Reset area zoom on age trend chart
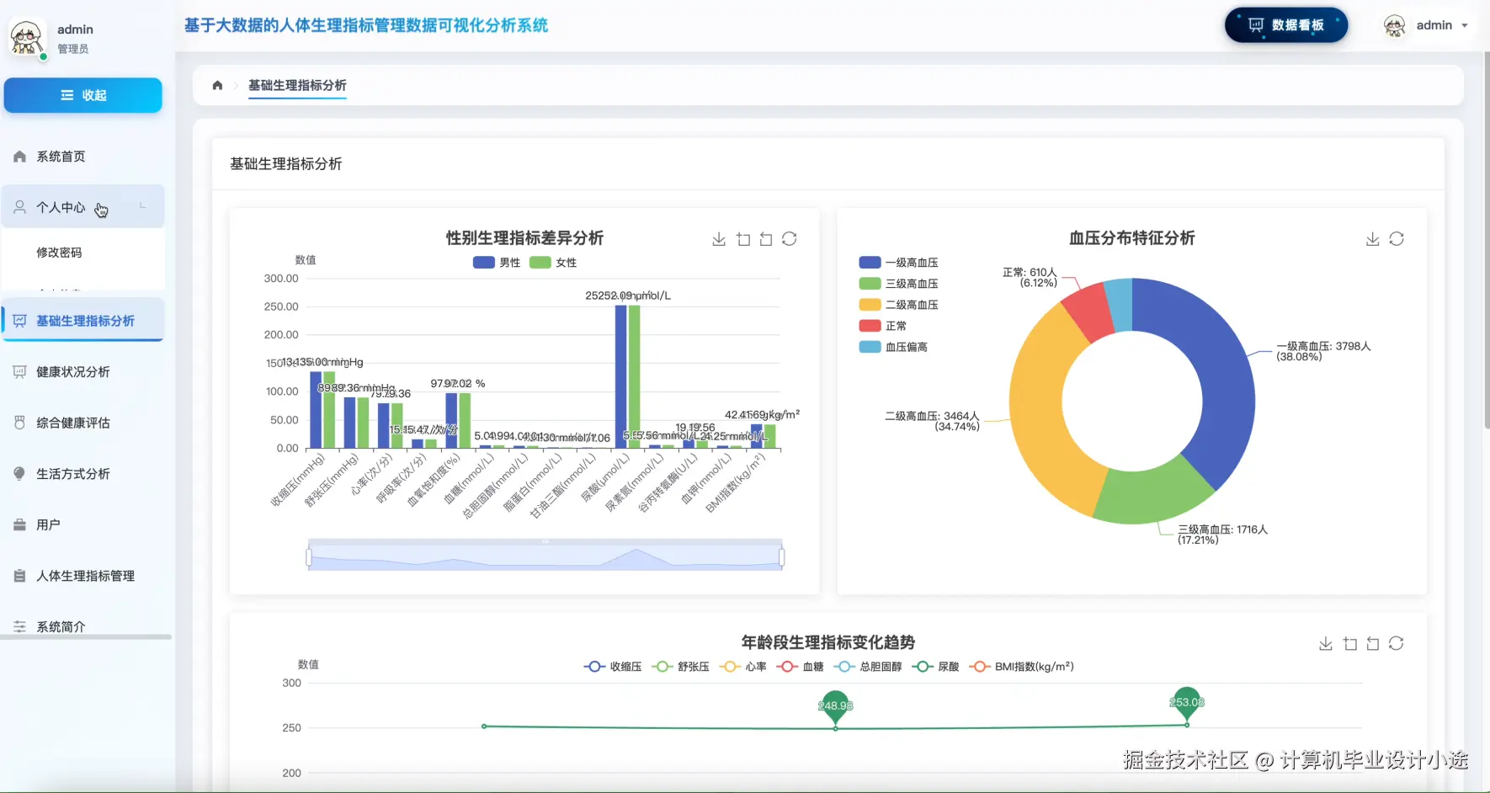 [x=1373, y=644]
